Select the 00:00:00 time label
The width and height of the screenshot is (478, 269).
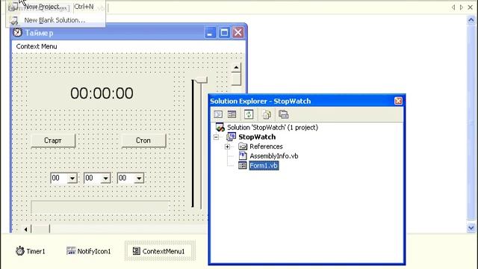pos(102,93)
